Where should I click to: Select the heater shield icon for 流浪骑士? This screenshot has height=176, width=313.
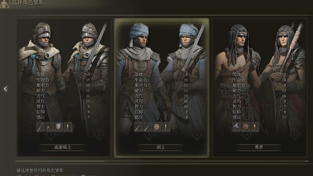tap(58, 127)
